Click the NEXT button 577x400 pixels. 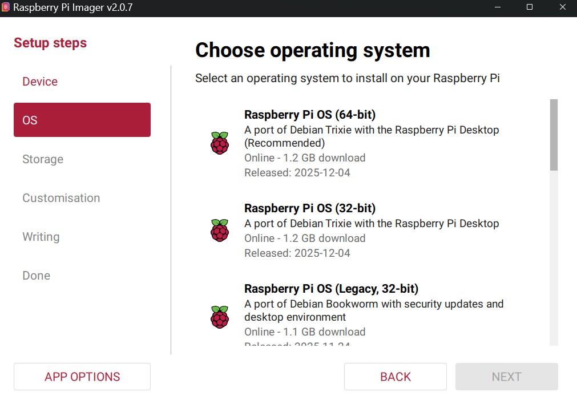coord(506,376)
